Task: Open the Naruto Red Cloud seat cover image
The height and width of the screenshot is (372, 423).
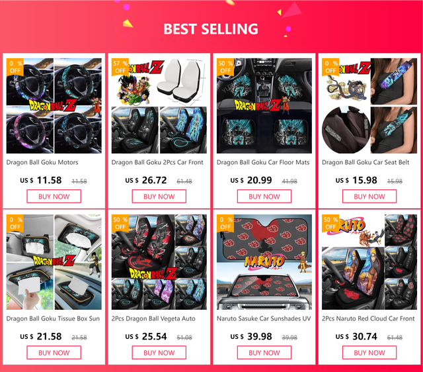Action: pos(369,262)
